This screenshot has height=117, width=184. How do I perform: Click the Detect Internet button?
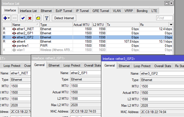64,18
